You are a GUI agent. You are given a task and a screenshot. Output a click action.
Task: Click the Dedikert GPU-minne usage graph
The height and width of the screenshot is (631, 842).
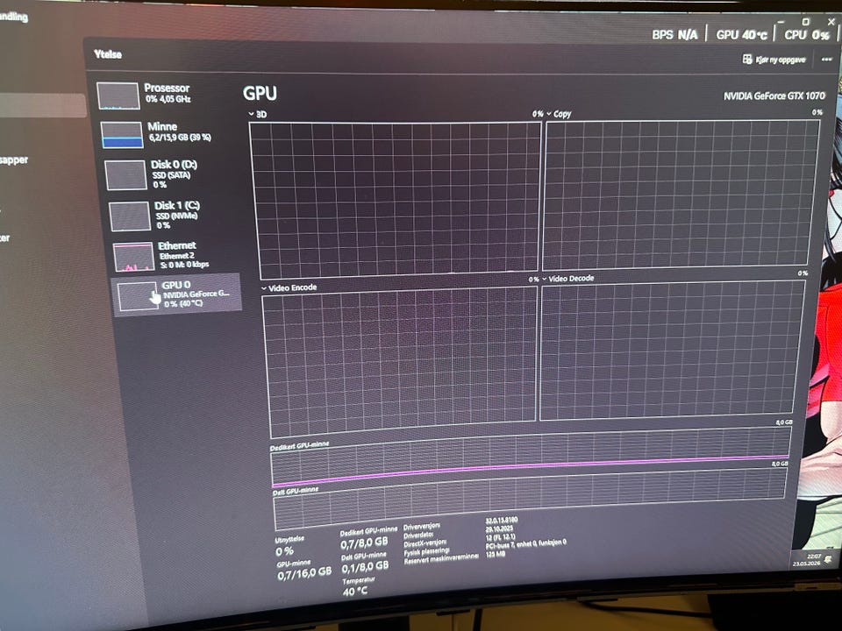click(530, 456)
